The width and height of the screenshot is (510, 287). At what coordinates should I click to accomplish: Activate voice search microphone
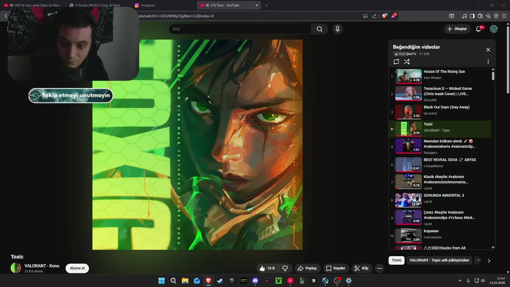[337, 29]
